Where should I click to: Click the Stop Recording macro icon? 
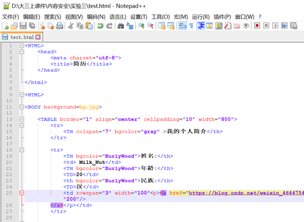coord(266,26)
